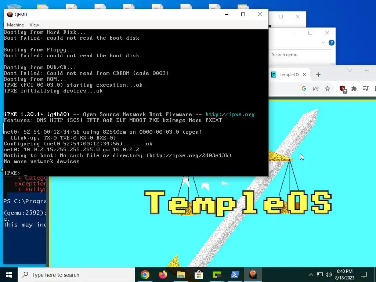Click the QEMU logo in the title bar
This screenshot has height=282, width=376.
click(10, 15)
